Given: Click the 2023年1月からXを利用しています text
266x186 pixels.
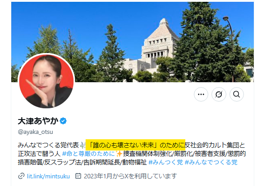Looking at the screenshot, I should pos(130,176).
